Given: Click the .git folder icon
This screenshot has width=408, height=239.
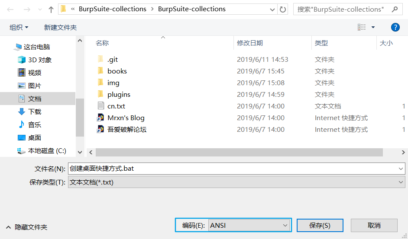Looking at the screenshot, I should point(100,59).
